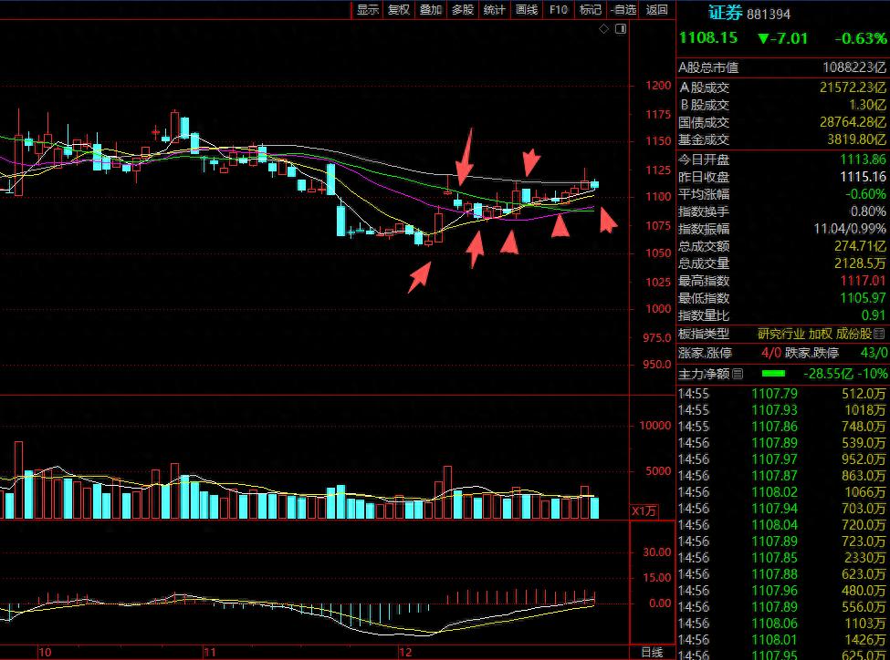The height and width of the screenshot is (660, 890).
Task: Select the tick row priced 1107.93
Action: coord(782,410)
